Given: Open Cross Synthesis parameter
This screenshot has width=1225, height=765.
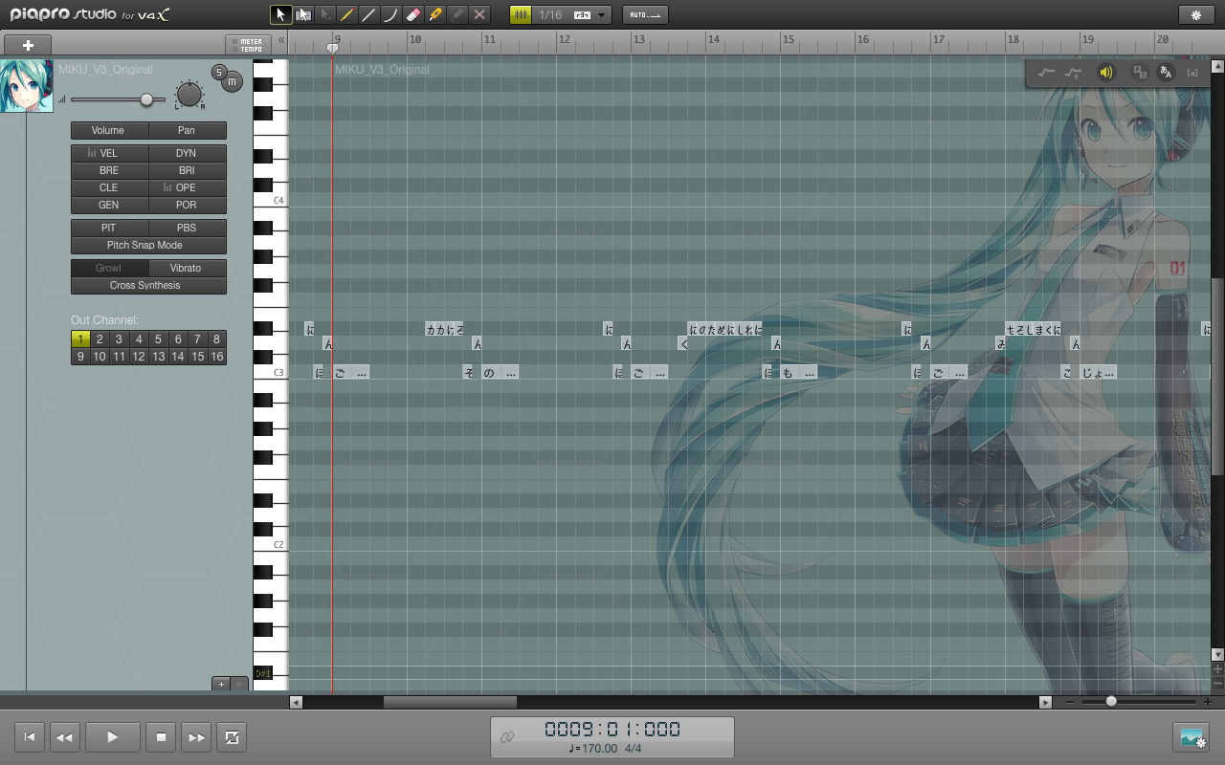Looking at the screenshot, I should click(148, 285).
